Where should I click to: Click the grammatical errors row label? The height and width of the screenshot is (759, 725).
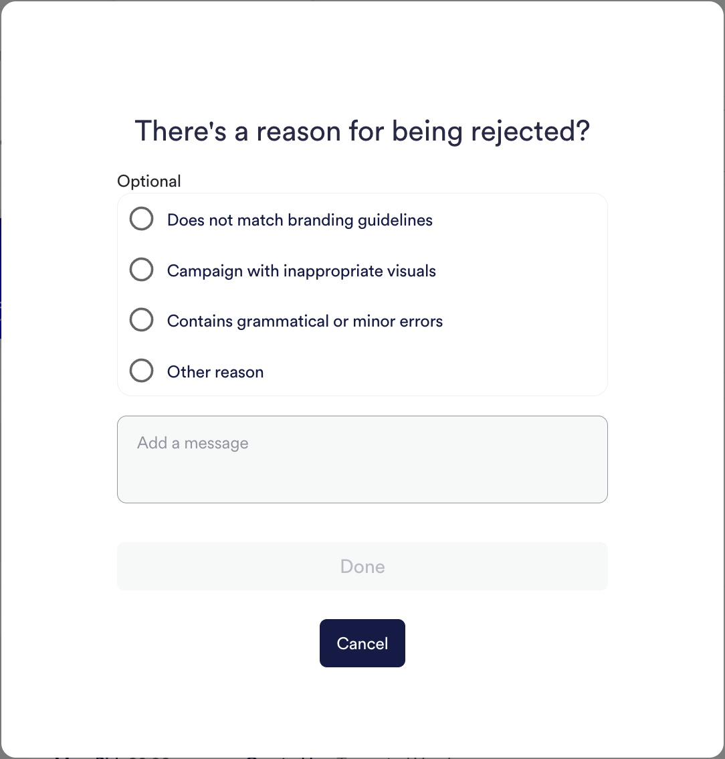click(x=304, y=321)
